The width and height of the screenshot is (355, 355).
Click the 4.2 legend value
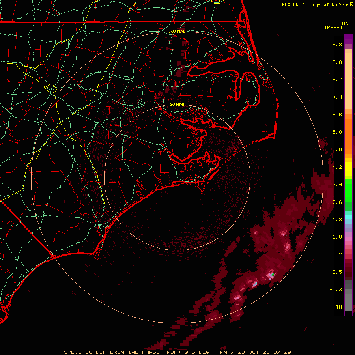(x=337, y=167)
